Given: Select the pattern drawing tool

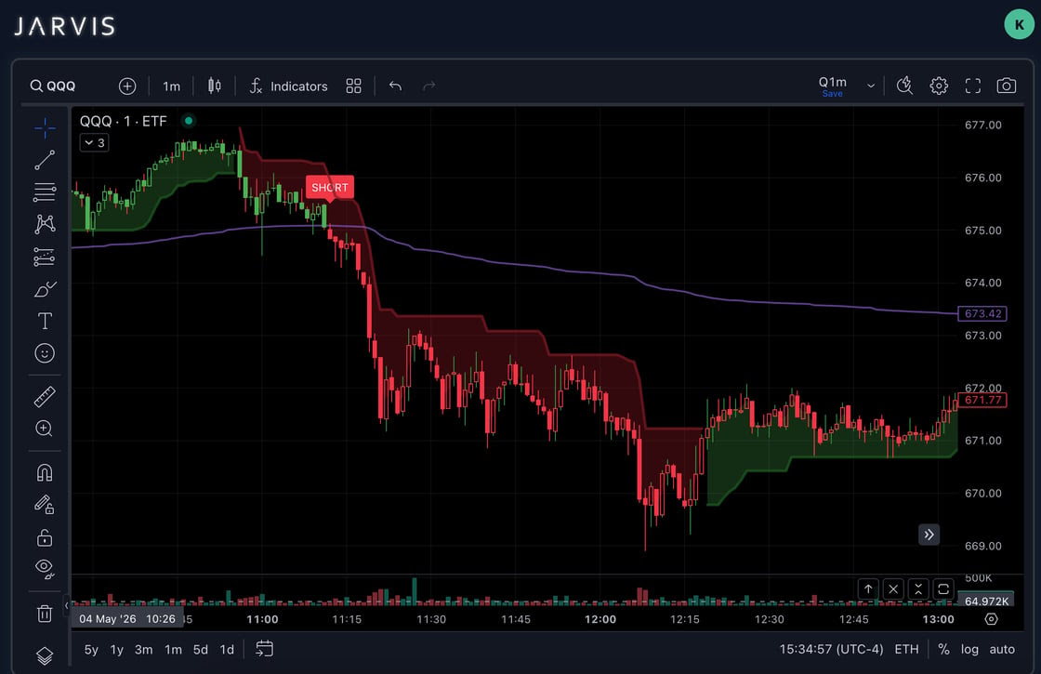Looking at the screenshot, I should pos(45,224).
